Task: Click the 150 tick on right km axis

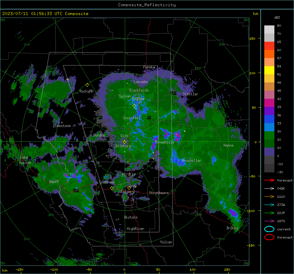Action: [x=252, y=38]
